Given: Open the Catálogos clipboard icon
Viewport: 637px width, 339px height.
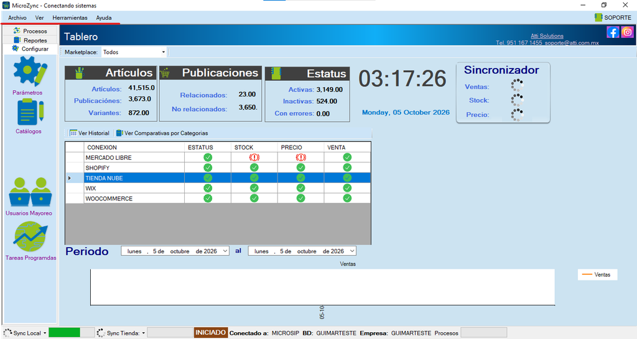Looking at the screenshot, I should [30, 112].
